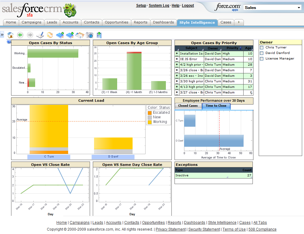Take a snapshot with the camera icon
Screen dimensions: 304x234
pos(89,35)
